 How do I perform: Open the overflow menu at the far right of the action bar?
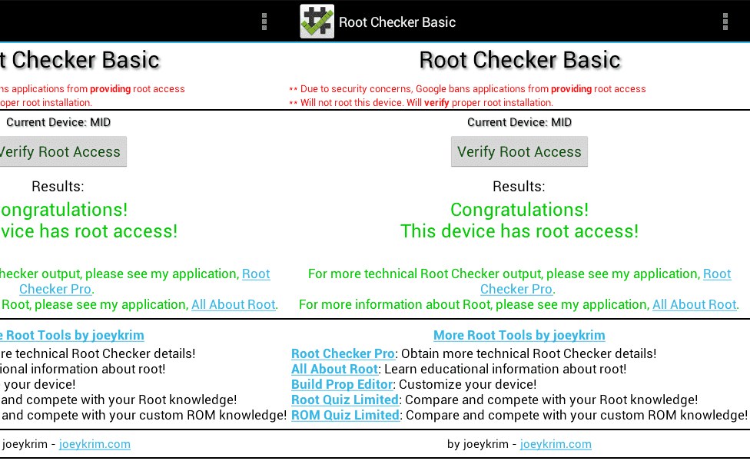[725, 22]
